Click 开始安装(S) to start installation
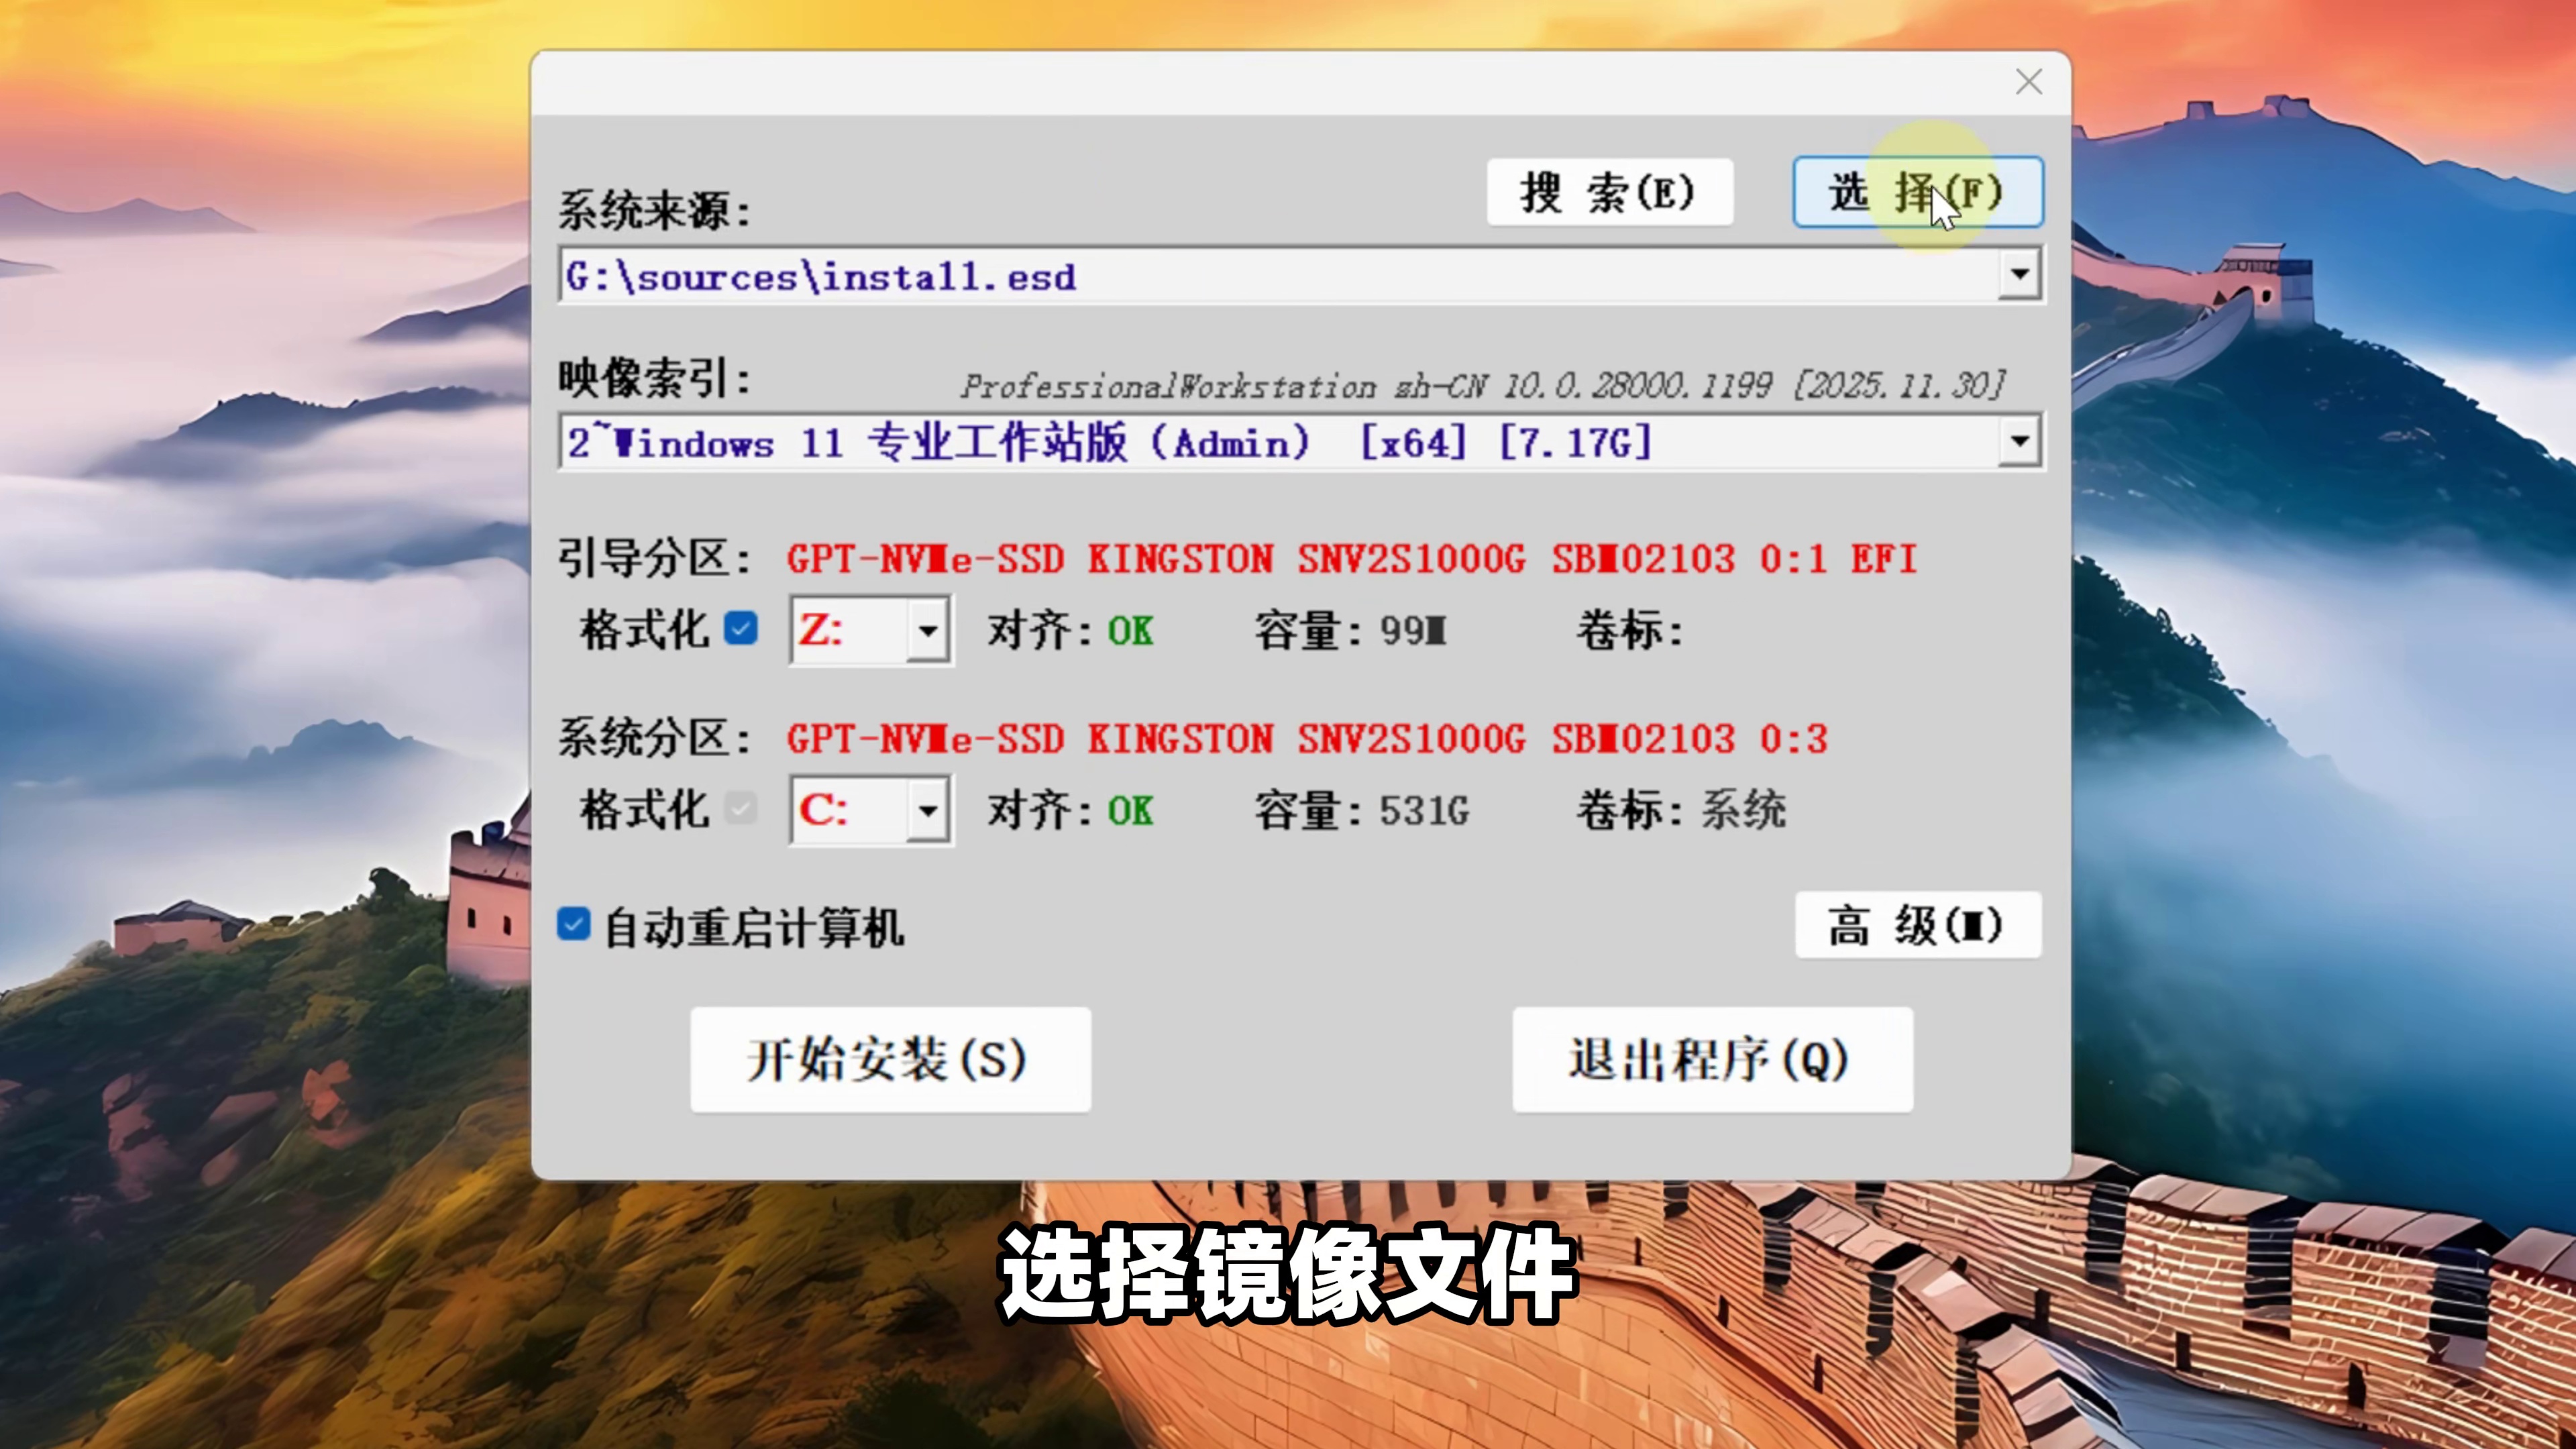 point(889,1059)
